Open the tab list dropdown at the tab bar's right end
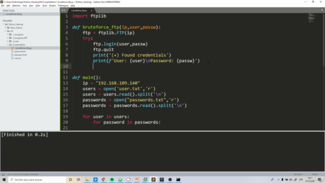 322,10
